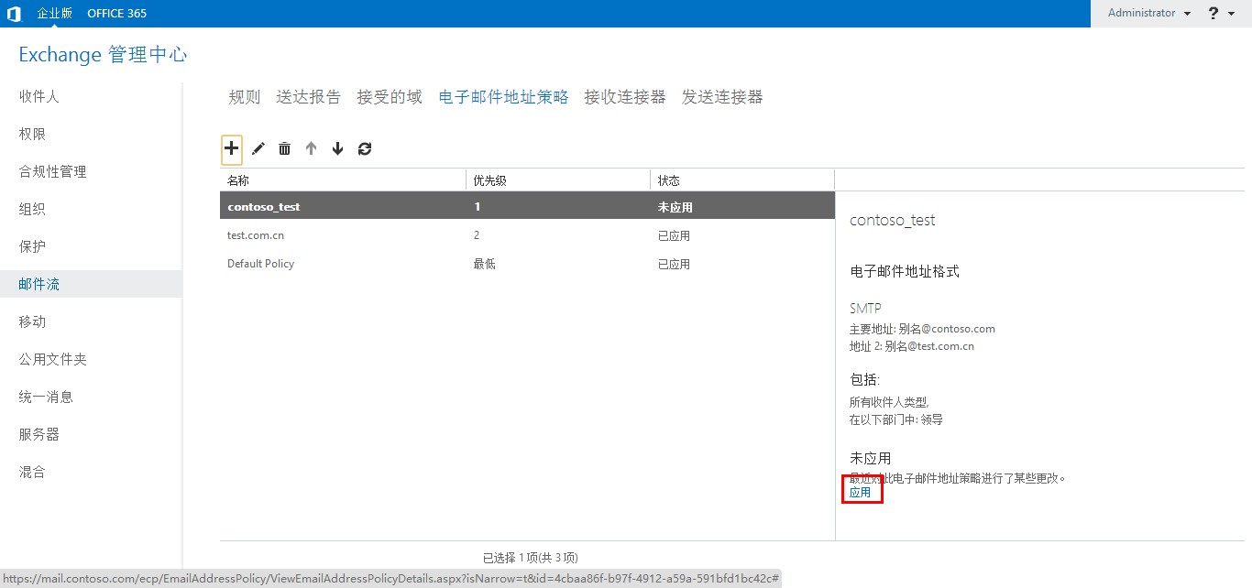Screen dimensions: 1252x588
Task: Click 主要地址: 别名@contoso.com text
Action: point(922,329)
